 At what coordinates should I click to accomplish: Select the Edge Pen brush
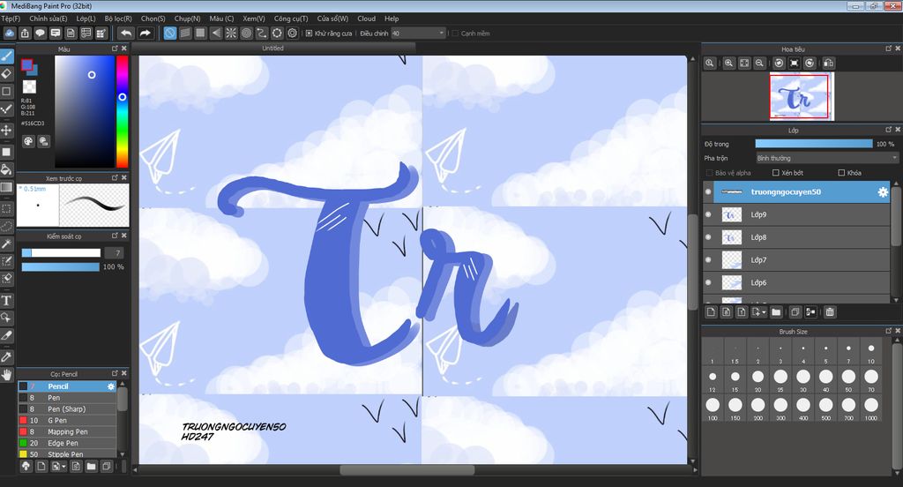coord(67,443)
